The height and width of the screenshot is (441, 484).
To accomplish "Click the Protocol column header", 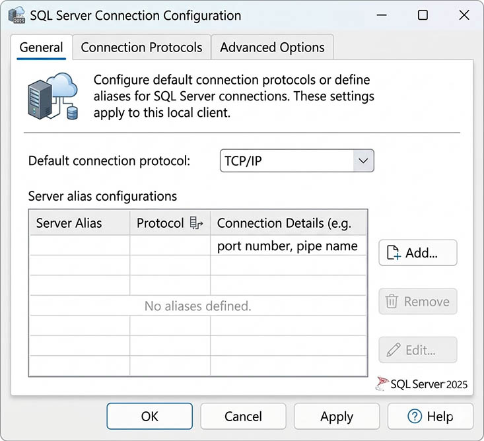I will [x=170, y=223].
